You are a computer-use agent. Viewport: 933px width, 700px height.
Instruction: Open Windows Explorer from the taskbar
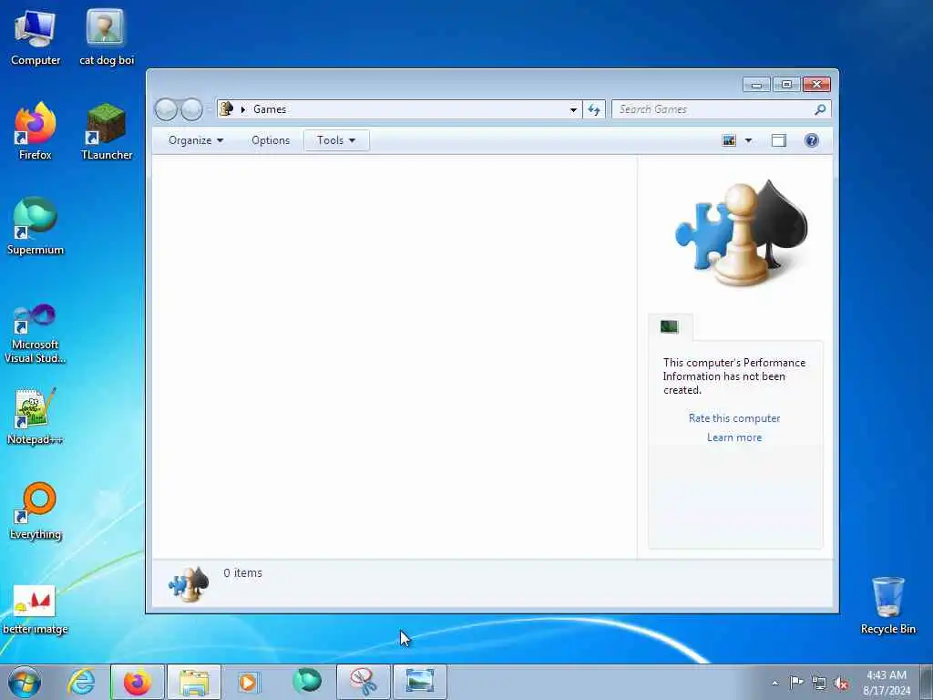pyautogui.click(x=194, y=682)
